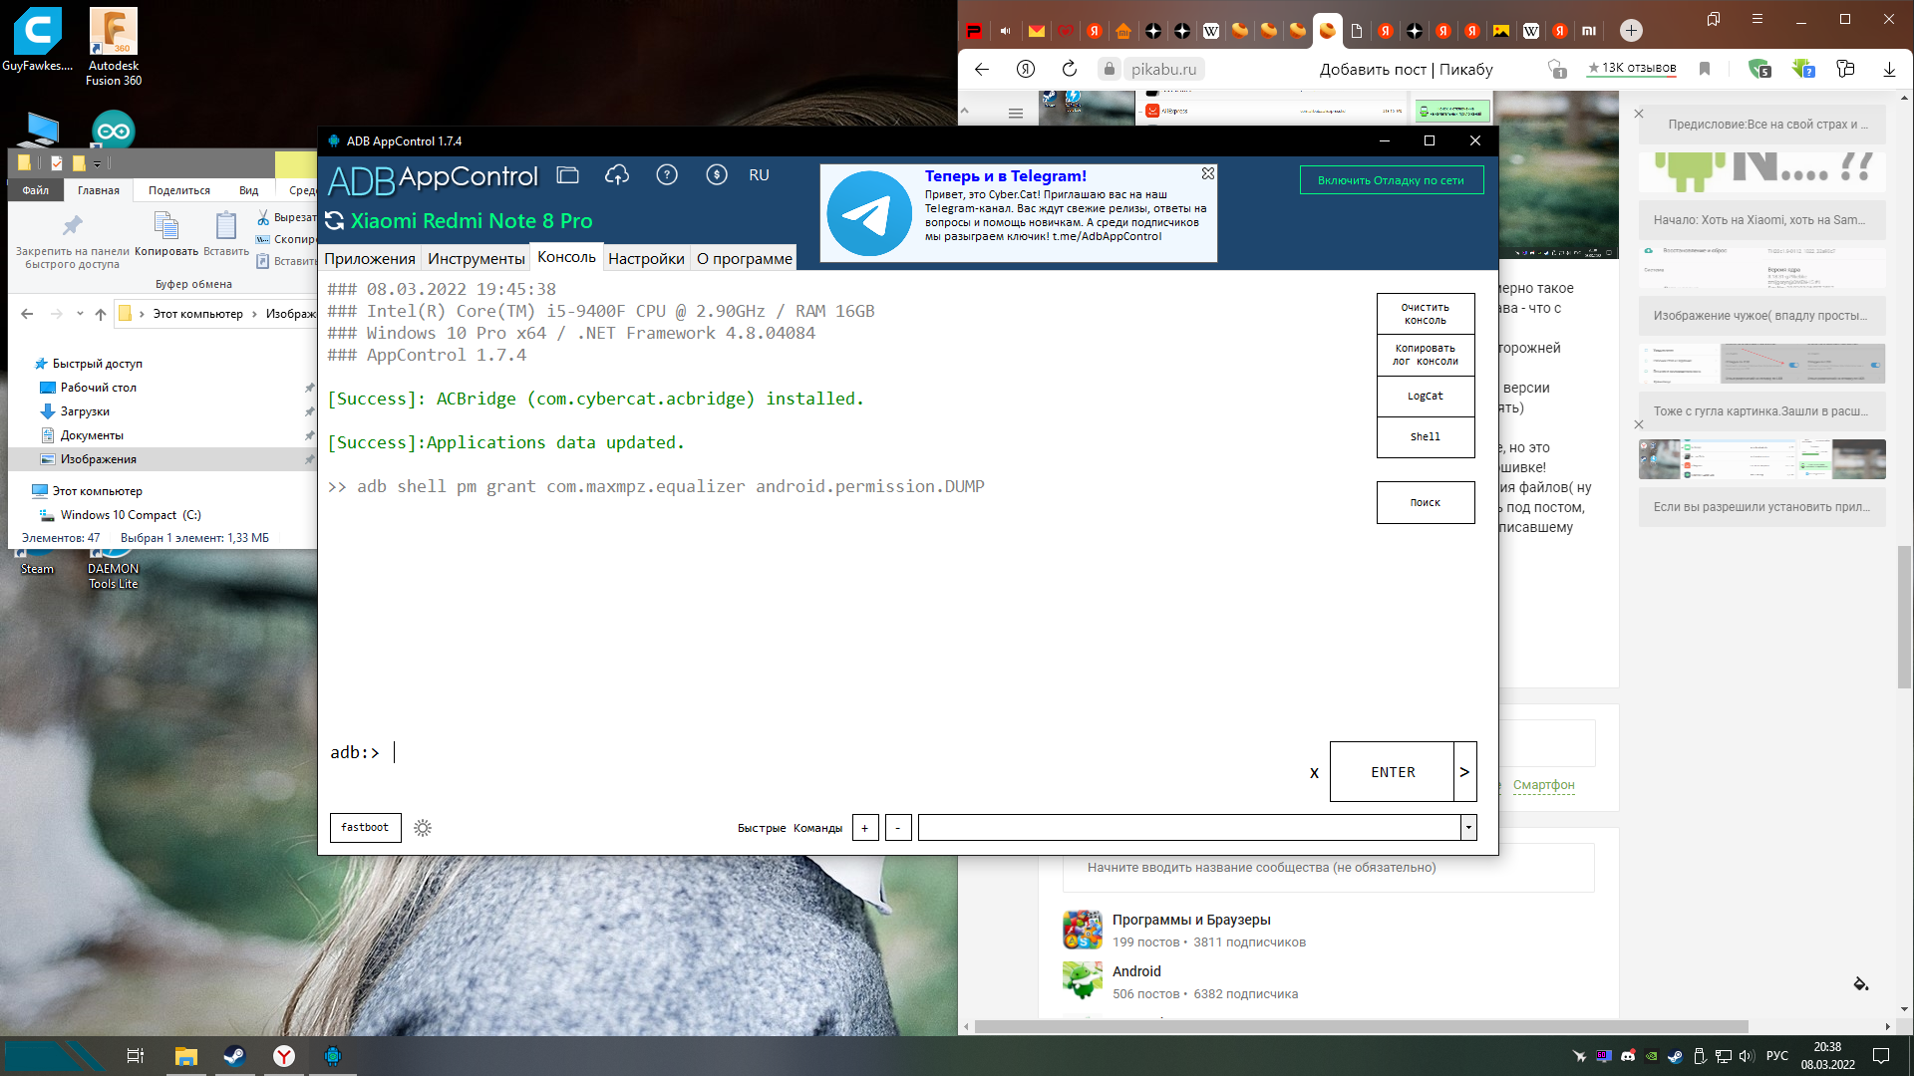The height and width of the screenshot is (1076, 1914).
Task: Open File Explorer from taskbar
Action: (x=185, y=1056)
